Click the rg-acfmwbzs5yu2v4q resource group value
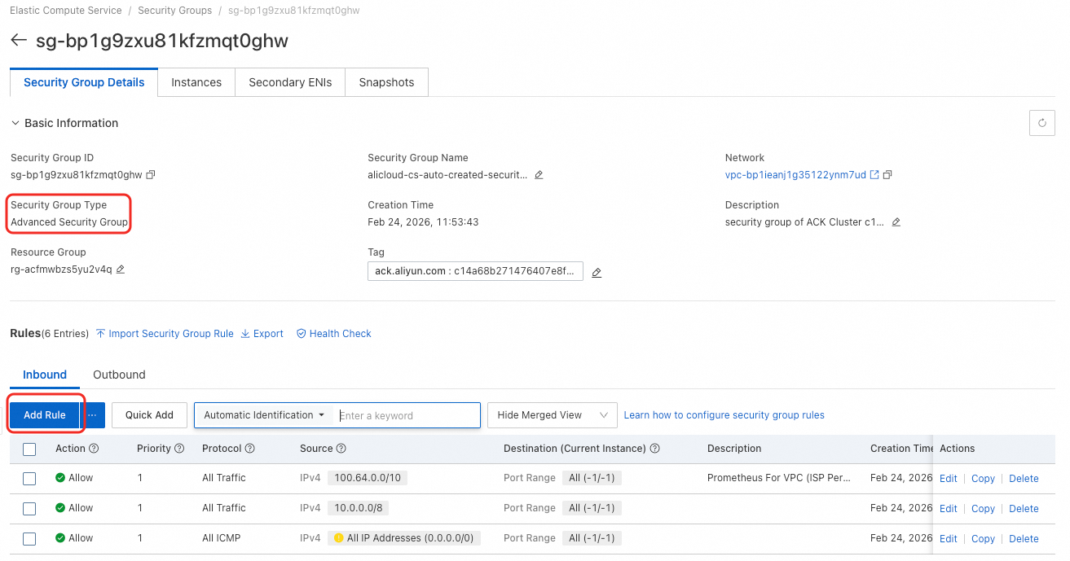The height and width of the screenshot is (561, 1070). point(61,270)
